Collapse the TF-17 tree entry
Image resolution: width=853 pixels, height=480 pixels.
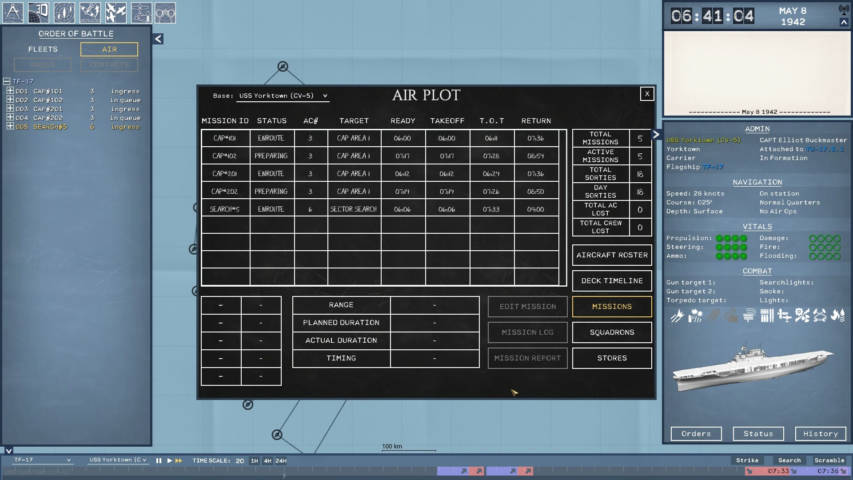point(6,82)
